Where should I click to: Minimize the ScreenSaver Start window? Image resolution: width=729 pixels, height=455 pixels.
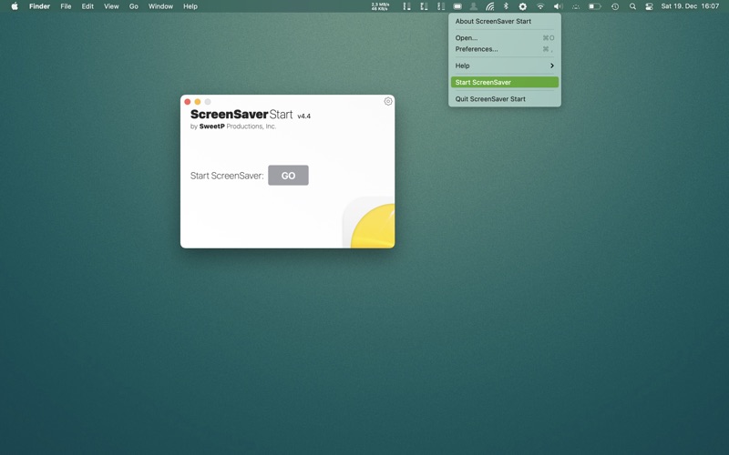tap(198, 102)
